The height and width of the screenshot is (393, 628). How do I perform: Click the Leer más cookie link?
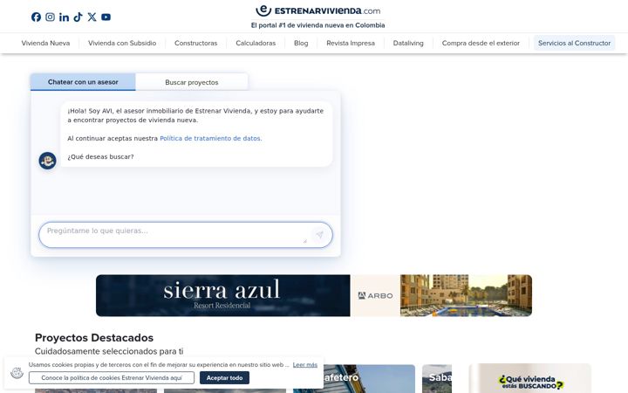(304, 365)
